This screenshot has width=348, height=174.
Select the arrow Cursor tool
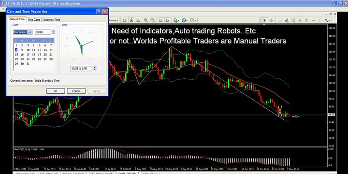264,20
